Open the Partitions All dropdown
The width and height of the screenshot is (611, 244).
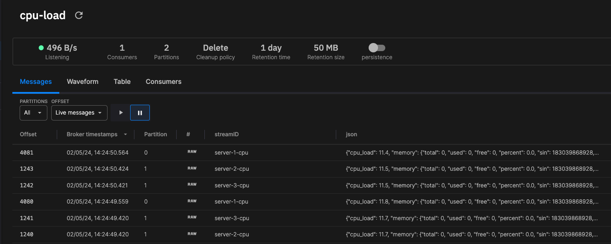pyautogui.click(x=33, y=113)
